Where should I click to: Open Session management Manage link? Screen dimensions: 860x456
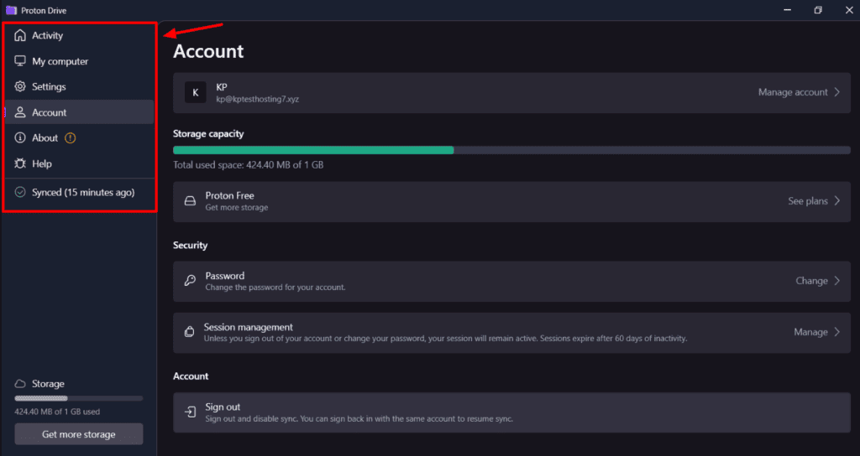point(810,333)
